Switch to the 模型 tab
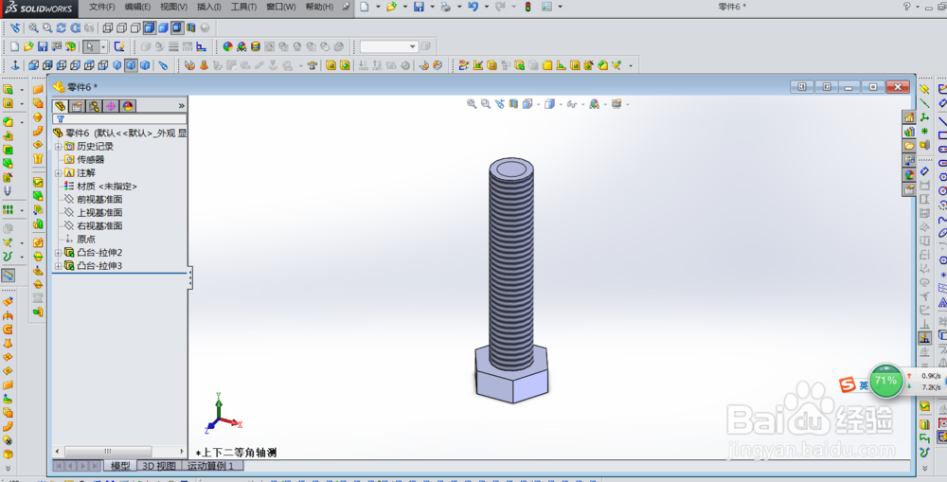Screen dimensions: 947x482 (120, 466)
